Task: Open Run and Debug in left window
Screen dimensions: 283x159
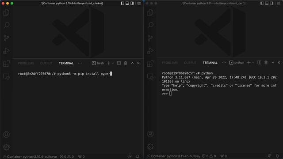Action: pyautogui.click(x=6, y=51)
